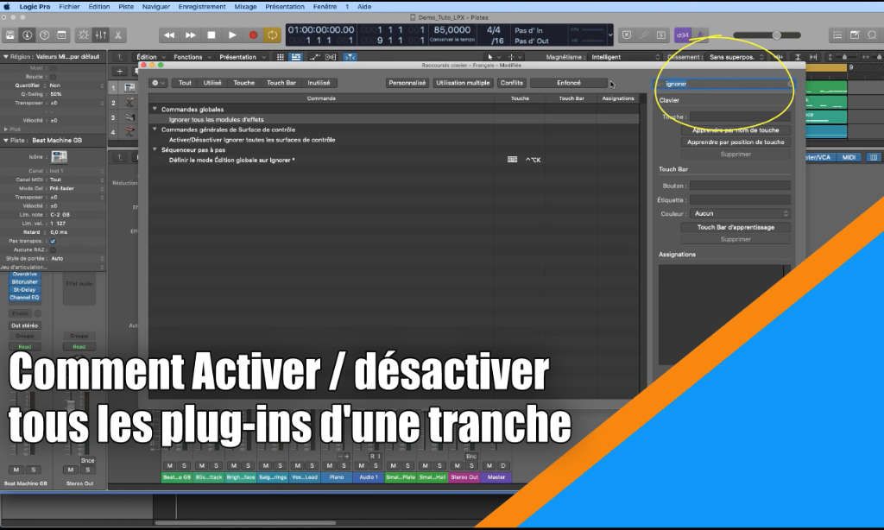Adjust the master volume slider

tap(767, 35)
